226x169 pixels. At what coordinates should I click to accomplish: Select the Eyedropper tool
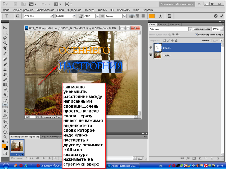point(5,53)
